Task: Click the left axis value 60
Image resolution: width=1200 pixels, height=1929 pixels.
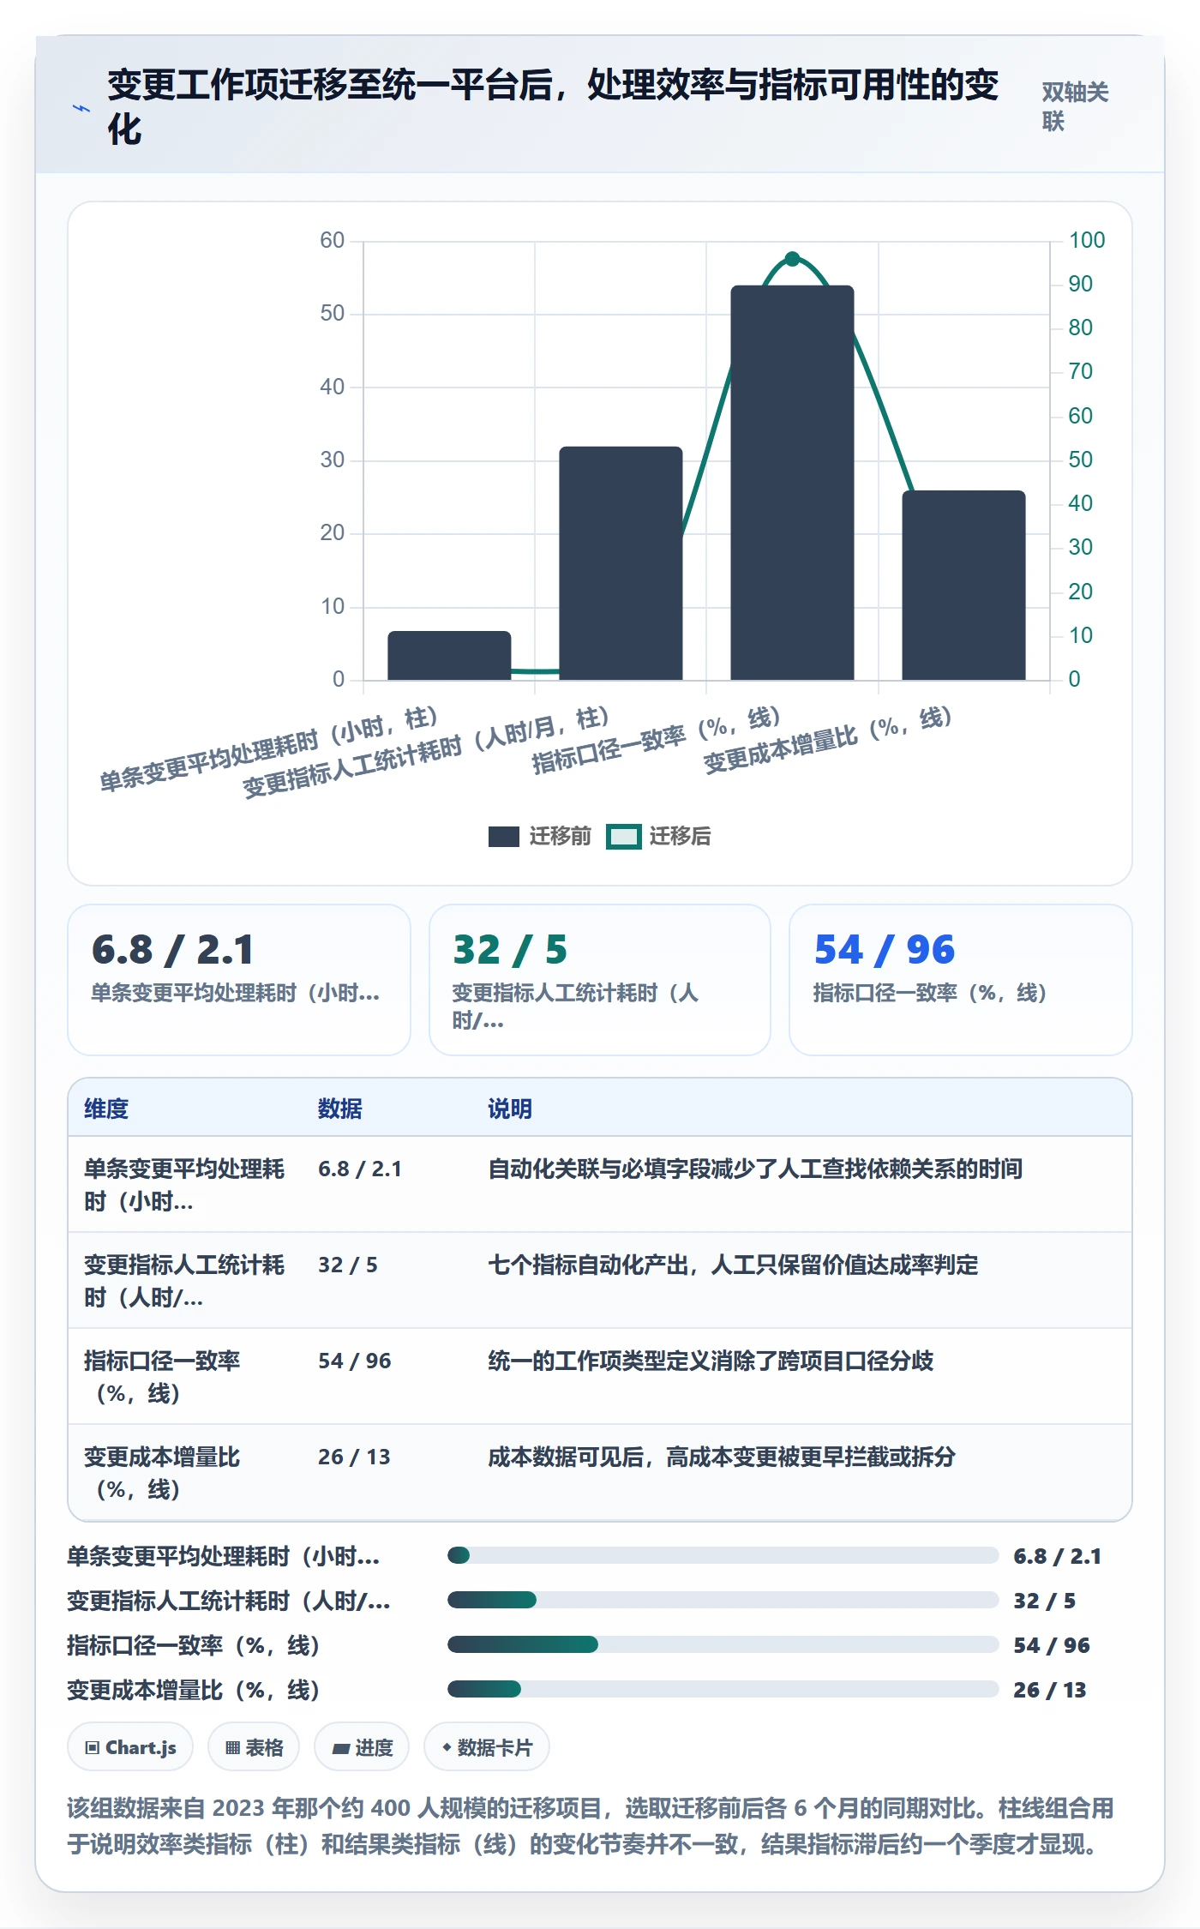Action: coord(332,241)
